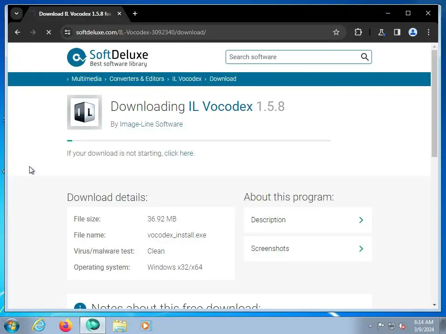The width and height of the screenshot is (446, 334).
Task: Open the site information icon in address bar
Action: click(68, 32)
